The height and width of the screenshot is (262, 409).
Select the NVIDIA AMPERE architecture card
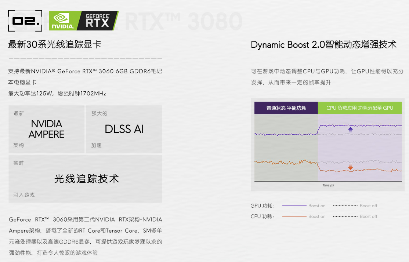click(46, 129)
